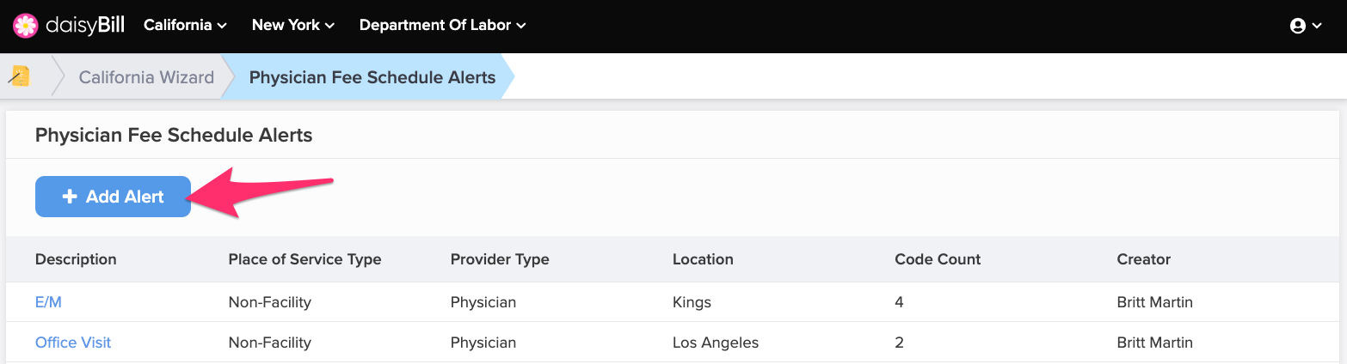1347x364 pixels.
Task: Open the Office Visit alert link
Action: pos(73,343)
